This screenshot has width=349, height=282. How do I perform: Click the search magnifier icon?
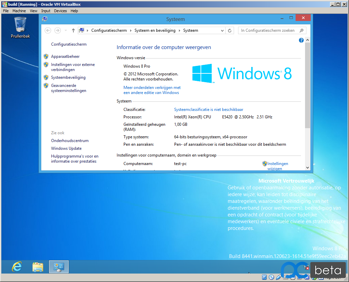pyautogui.click(x=302, y=30)
